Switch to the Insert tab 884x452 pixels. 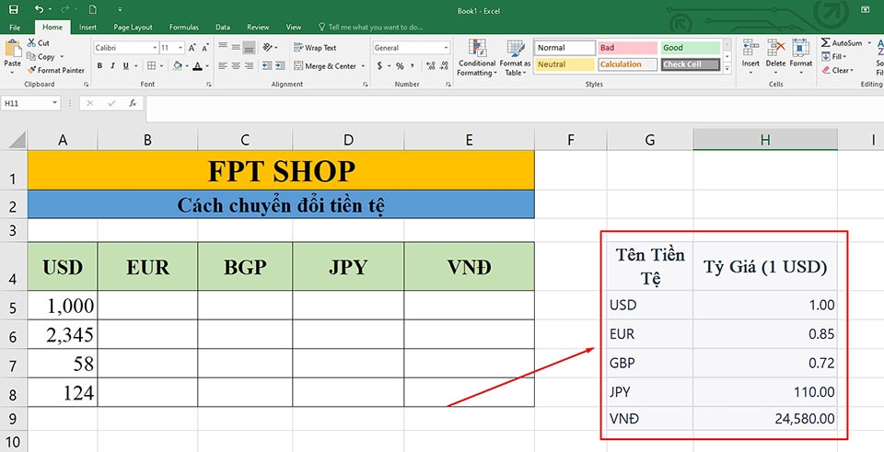pyautogui.click(x=88, y=27)
